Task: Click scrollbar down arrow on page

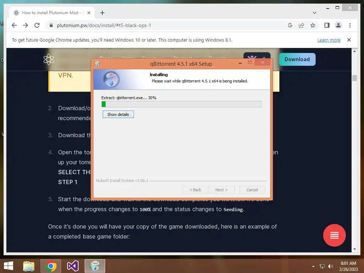Action: (x=354, y=249)
